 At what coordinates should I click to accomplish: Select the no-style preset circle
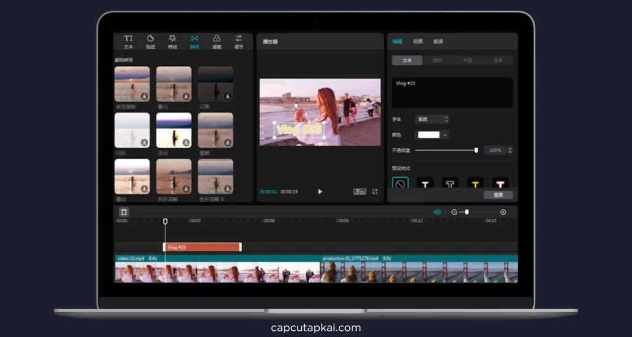[400, 184]
